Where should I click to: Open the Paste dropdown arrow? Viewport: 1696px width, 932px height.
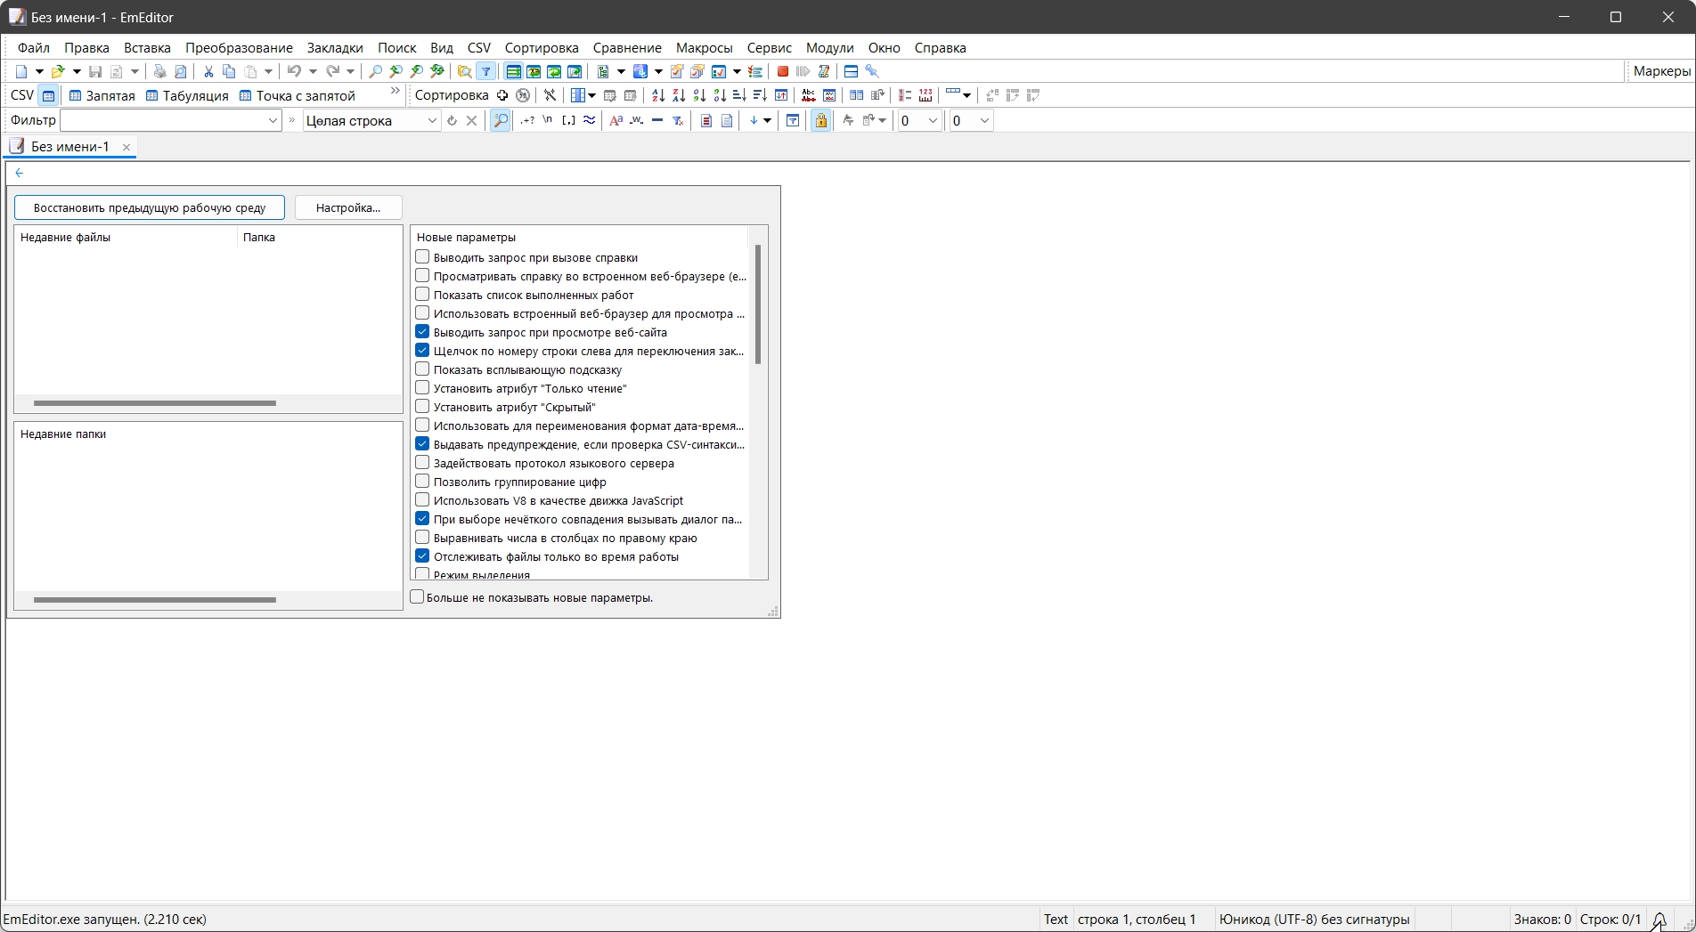pyautogui.click(x=269, y=71)
